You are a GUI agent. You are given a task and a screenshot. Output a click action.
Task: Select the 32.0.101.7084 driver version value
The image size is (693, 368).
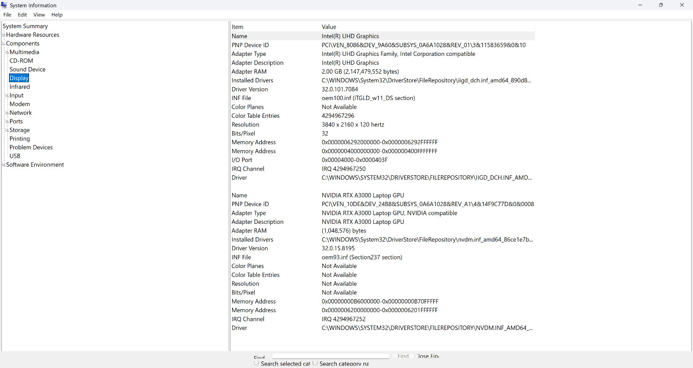340,89
